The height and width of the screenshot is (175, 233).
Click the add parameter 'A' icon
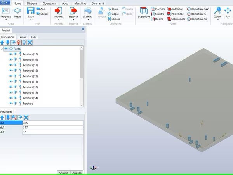tap(14, 118)
